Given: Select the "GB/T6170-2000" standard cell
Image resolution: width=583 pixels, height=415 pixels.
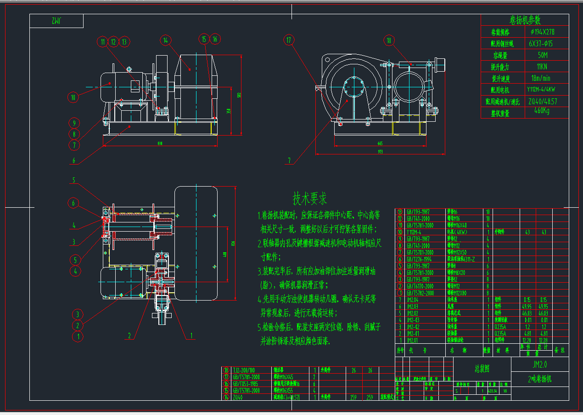Looking at the screenshot, I should tap(420, 286).
